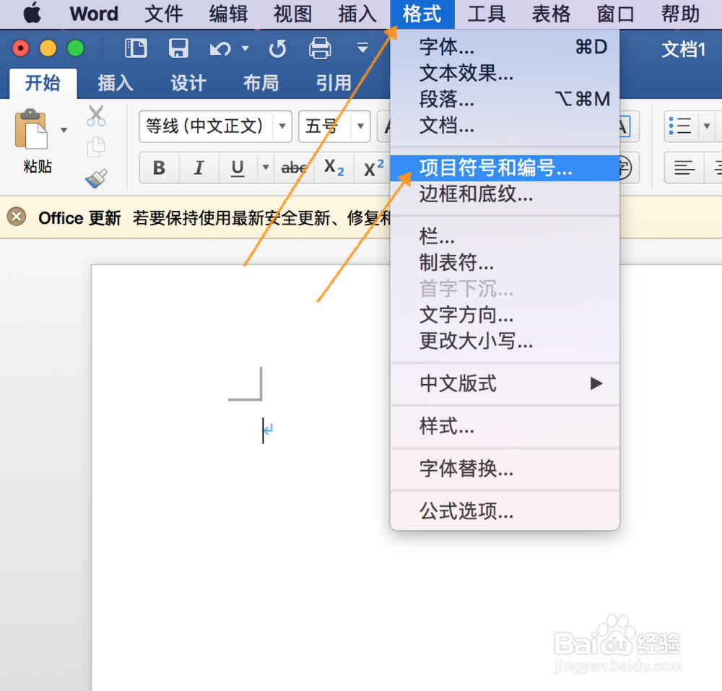The height and width of the screenshot is (691, 722).
Task: Cut selection with the scissors icon
Action: pyautogui.click(x=96, y=116)
